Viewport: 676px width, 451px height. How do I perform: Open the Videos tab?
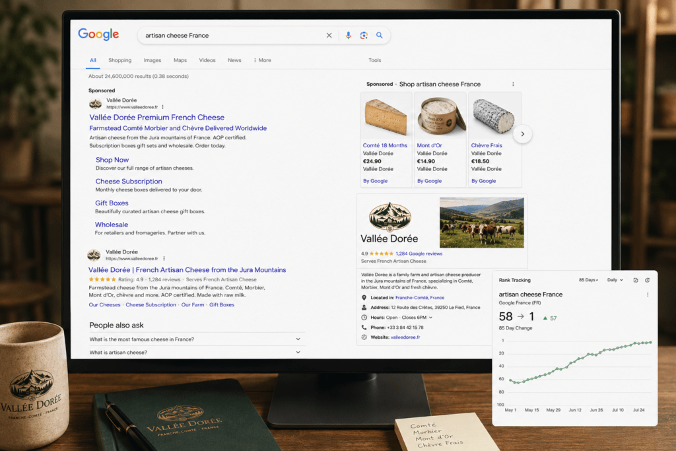207,60
